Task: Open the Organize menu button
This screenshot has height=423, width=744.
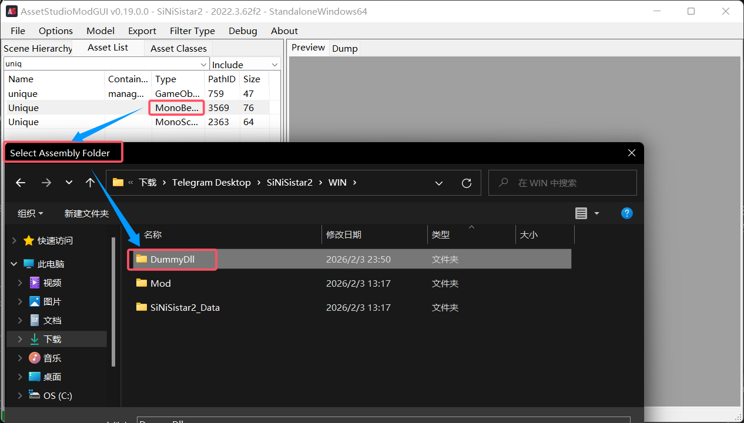Action: click(31, 213)
